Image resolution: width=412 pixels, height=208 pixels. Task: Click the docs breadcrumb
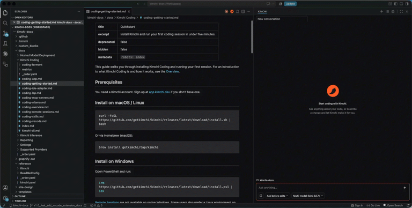point(110,18)
